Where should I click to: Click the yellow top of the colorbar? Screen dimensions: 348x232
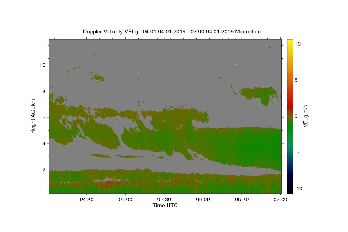pyautogui.click(x=290, y=41)
